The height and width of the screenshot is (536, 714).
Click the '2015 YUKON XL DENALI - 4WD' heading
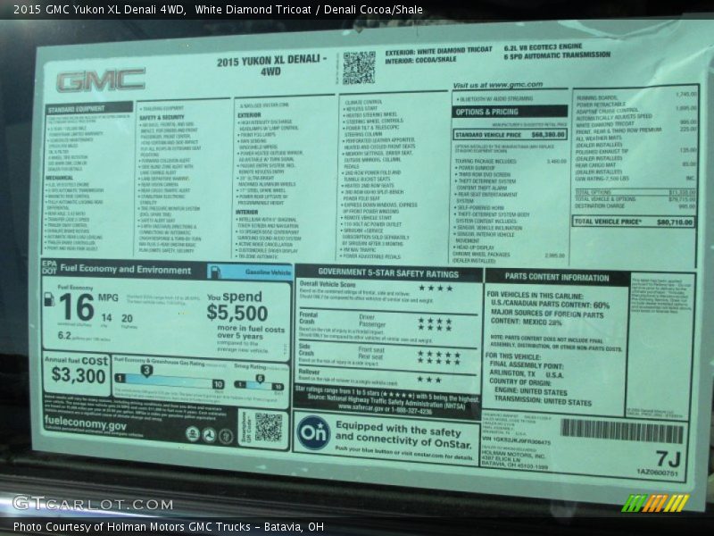coord(271,65)
